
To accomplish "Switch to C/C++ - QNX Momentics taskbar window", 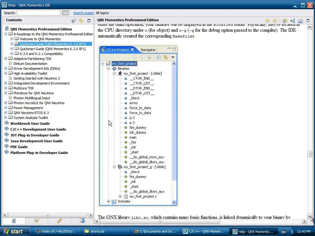I will [x=204, y=231].
